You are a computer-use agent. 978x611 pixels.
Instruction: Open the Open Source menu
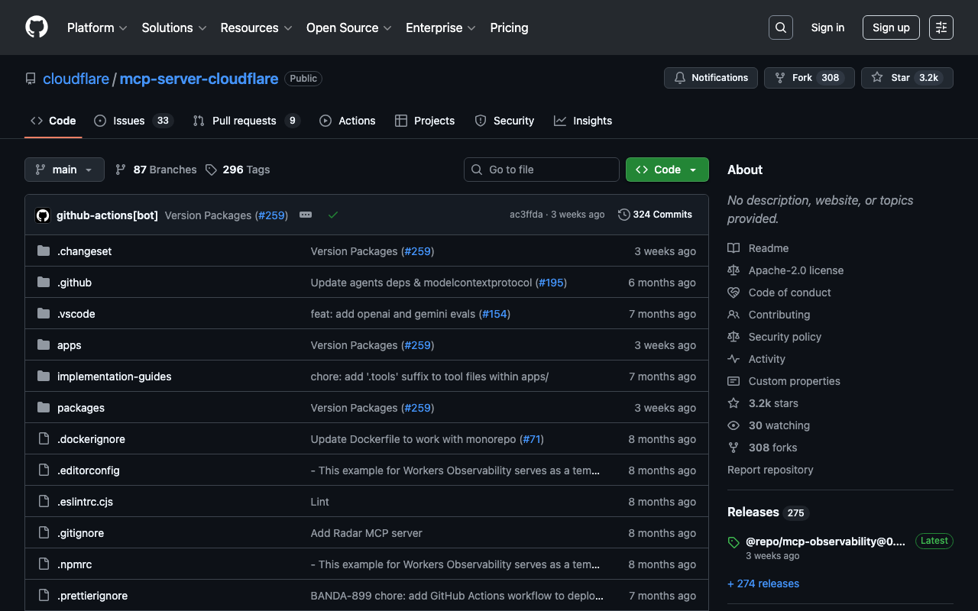coord(348,27)
